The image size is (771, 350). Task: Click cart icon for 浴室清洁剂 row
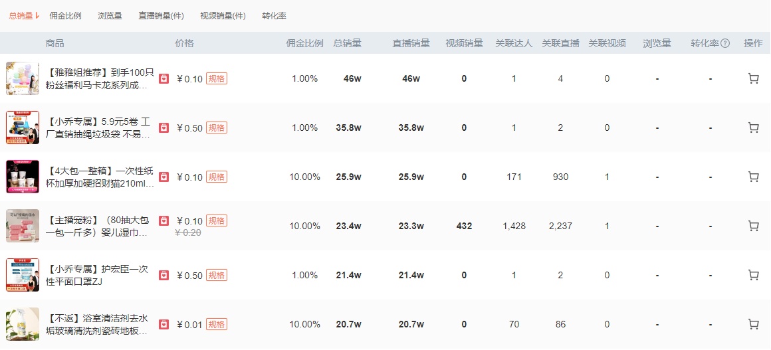tap(753, 324)
